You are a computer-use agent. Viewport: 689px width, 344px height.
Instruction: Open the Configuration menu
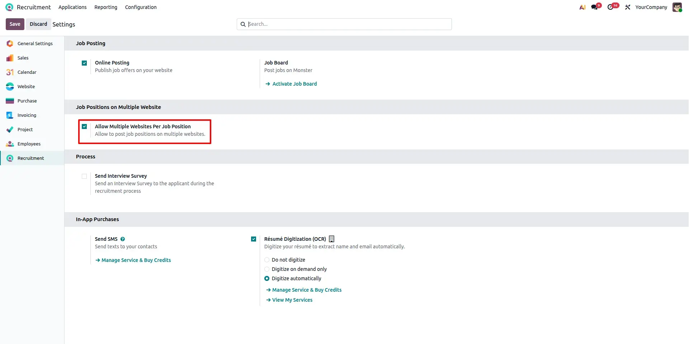tap(141, 7)
